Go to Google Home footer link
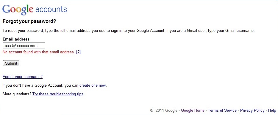 193,111
